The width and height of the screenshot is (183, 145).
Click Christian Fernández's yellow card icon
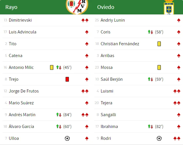pyautogui.click(x=159, y=44)
